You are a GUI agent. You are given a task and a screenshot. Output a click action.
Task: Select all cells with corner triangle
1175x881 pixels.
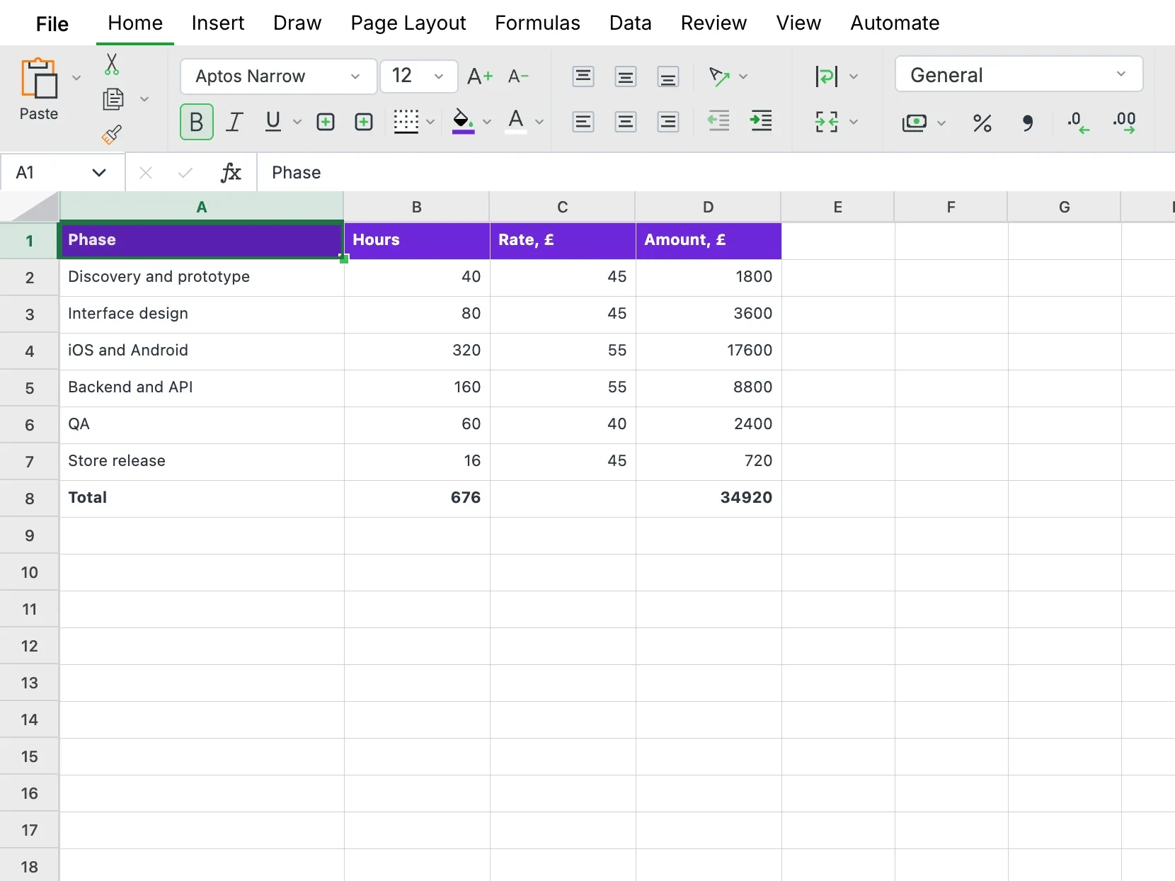pyautogui.click(x=29, y=207)
